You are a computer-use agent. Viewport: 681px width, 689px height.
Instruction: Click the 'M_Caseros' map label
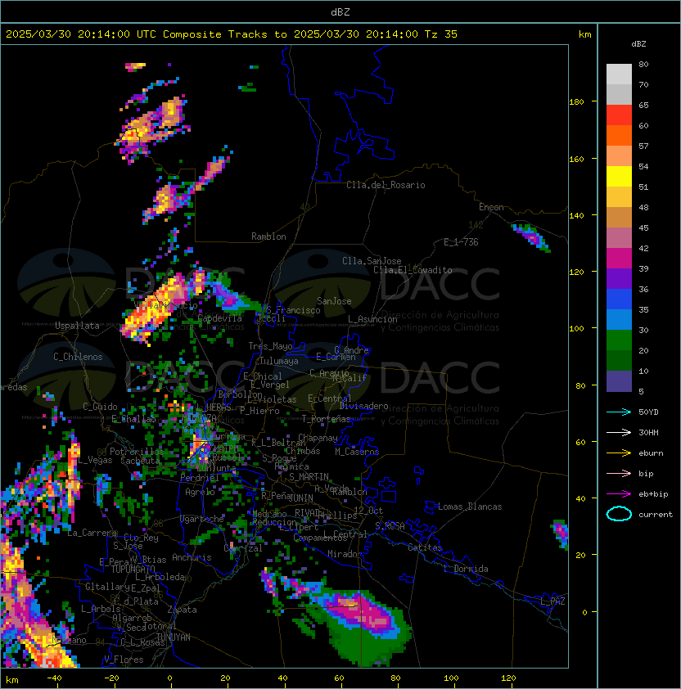click(x=357, y=452)
